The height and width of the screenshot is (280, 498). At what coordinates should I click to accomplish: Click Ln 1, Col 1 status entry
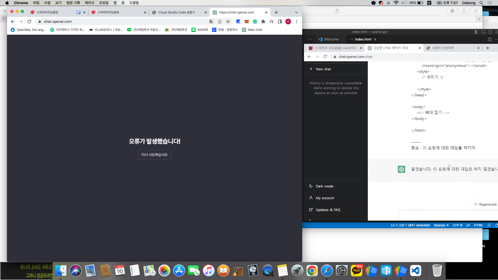coord(410,225)
